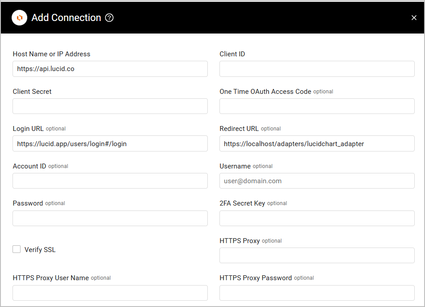Enable the Verify SSL checkbox

click(x=17, y=249)
